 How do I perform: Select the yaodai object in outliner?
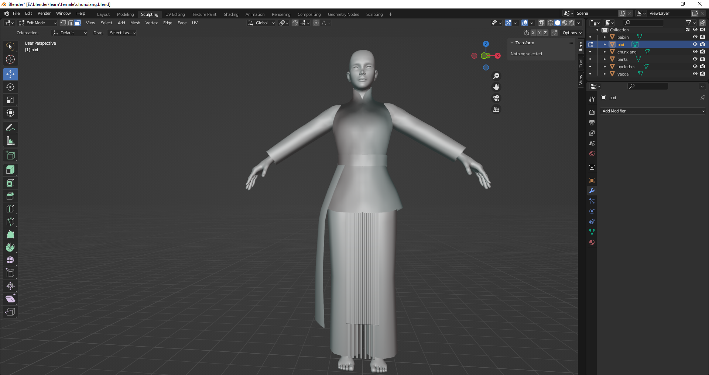point(623,74)
